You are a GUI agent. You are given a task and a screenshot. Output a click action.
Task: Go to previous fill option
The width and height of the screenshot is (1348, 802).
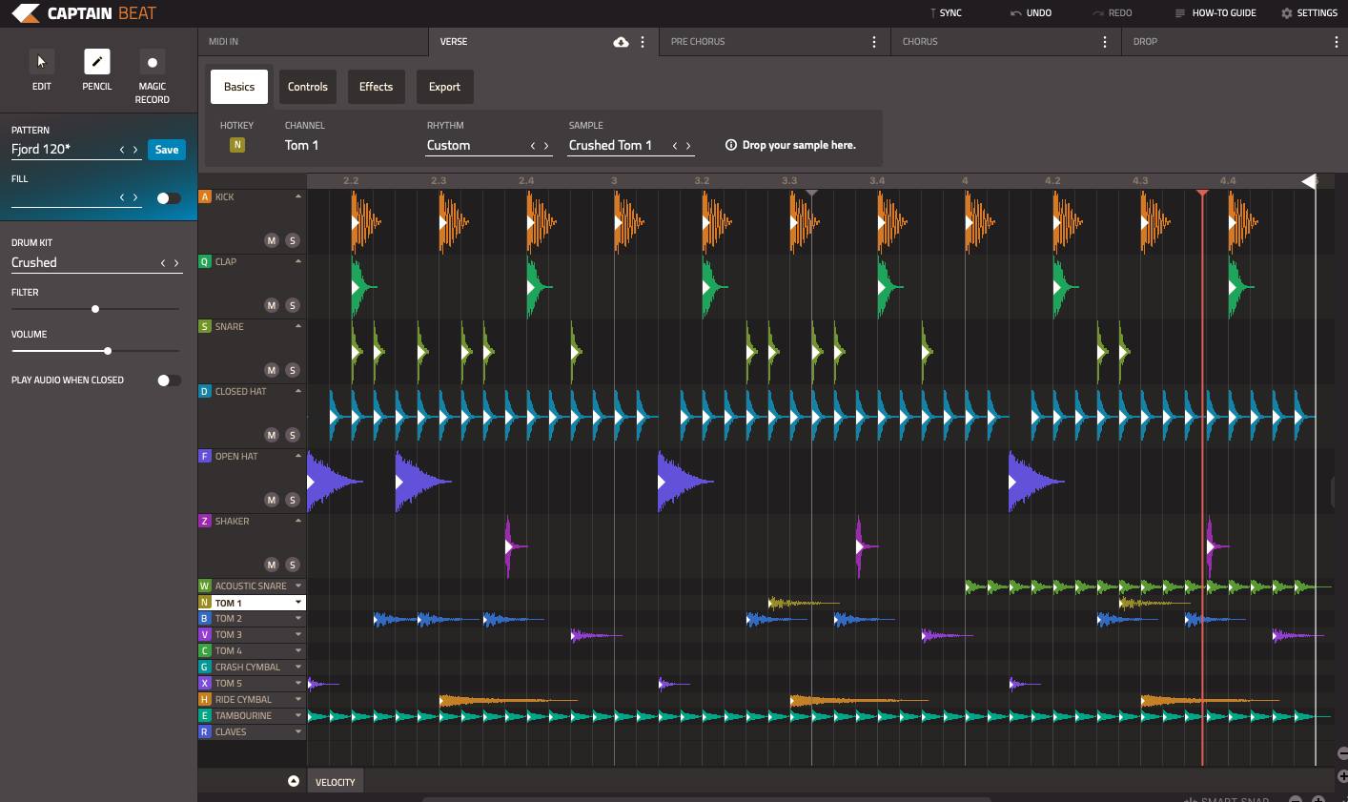(122, 197)
